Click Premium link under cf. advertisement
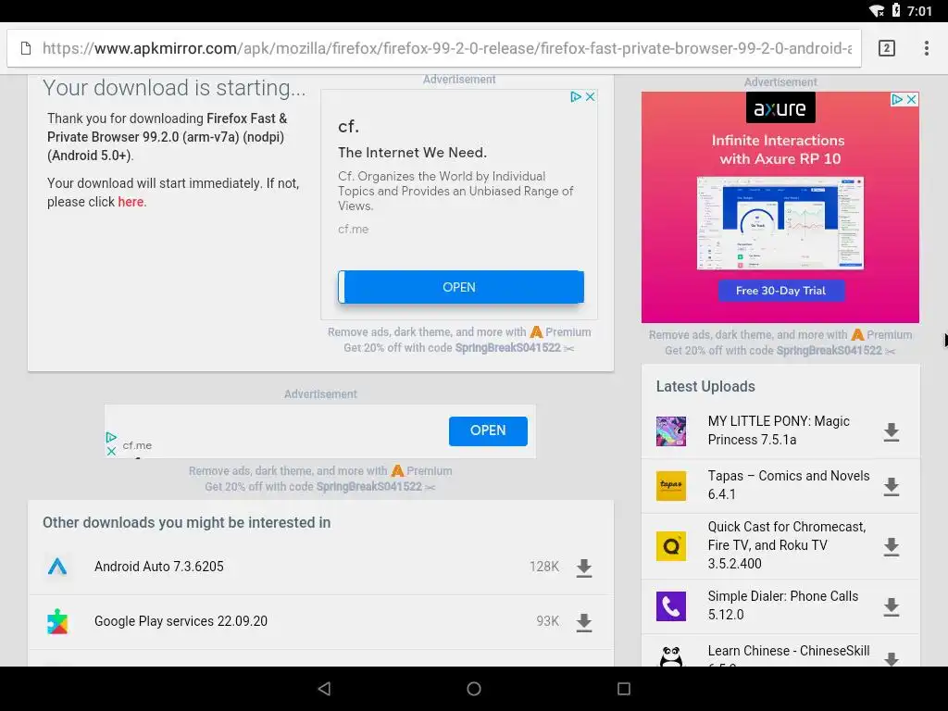The image size is (948, 711). tap(561, 332)
